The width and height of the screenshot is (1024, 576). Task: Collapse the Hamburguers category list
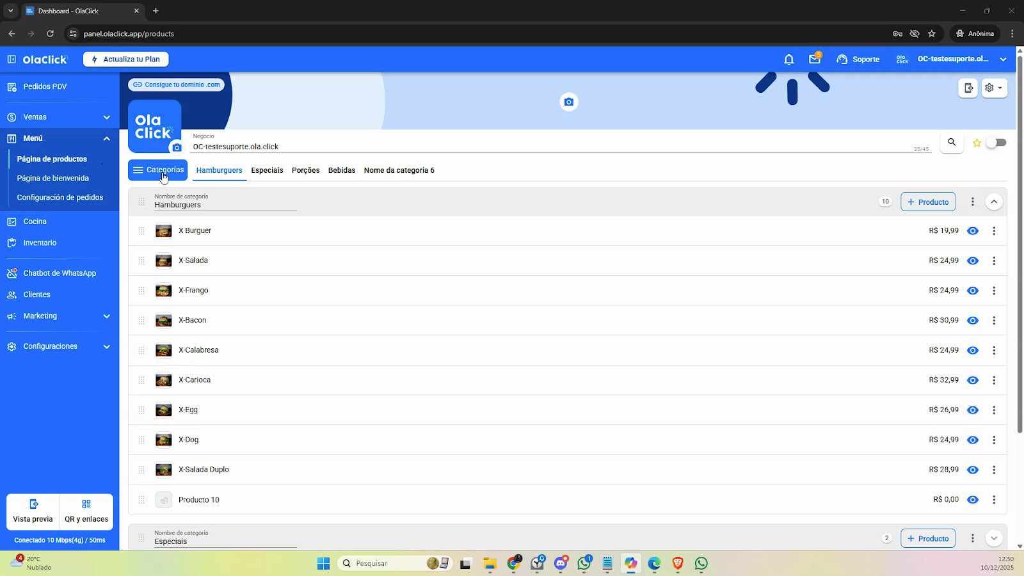coord(994,202)
